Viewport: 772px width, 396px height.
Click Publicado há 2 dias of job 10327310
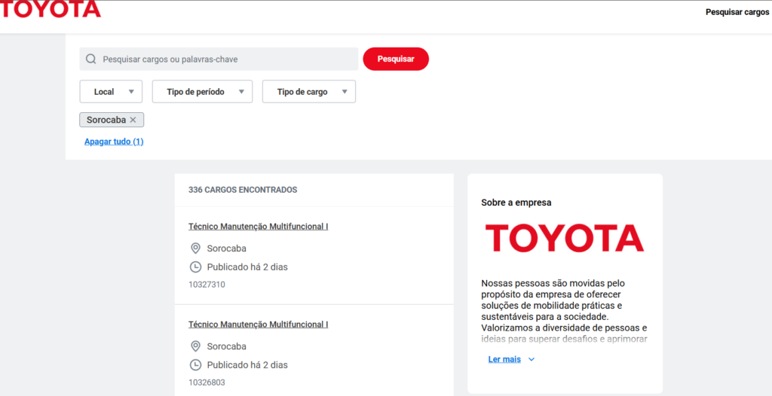coord(247,267)
